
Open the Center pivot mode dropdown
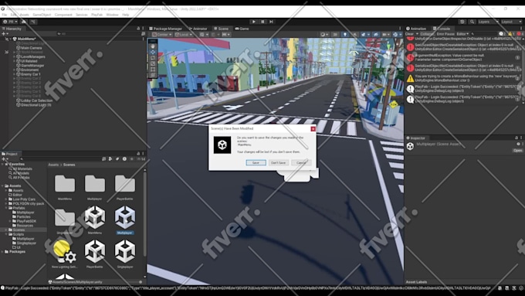pos(162,35)
